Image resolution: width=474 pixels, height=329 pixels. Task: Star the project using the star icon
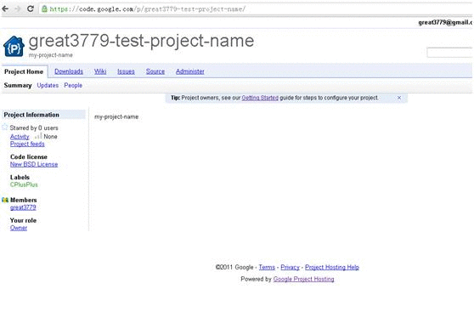click(5, 128)
